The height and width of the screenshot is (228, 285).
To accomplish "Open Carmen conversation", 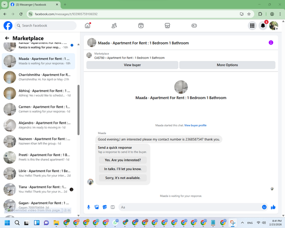I will [x=38, y=109].
